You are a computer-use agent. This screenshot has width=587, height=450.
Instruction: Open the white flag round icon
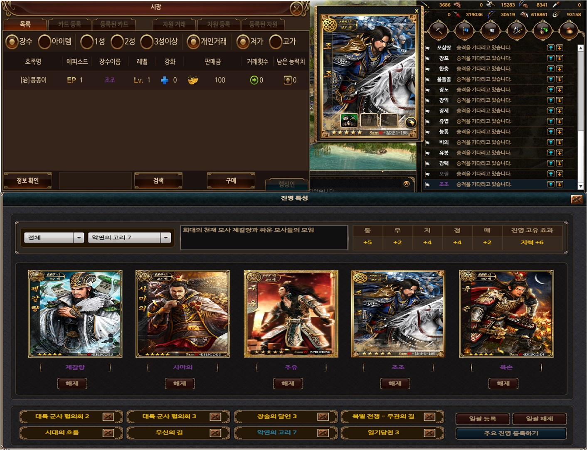pyautogui.click(x=490, y=31)
